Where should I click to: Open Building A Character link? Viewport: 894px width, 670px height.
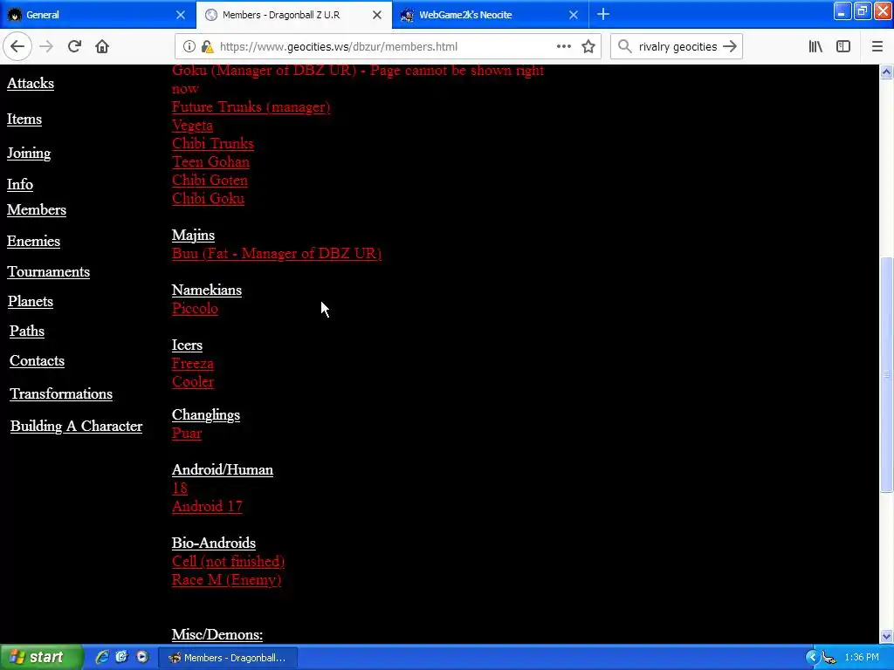(x=77, y=427)
